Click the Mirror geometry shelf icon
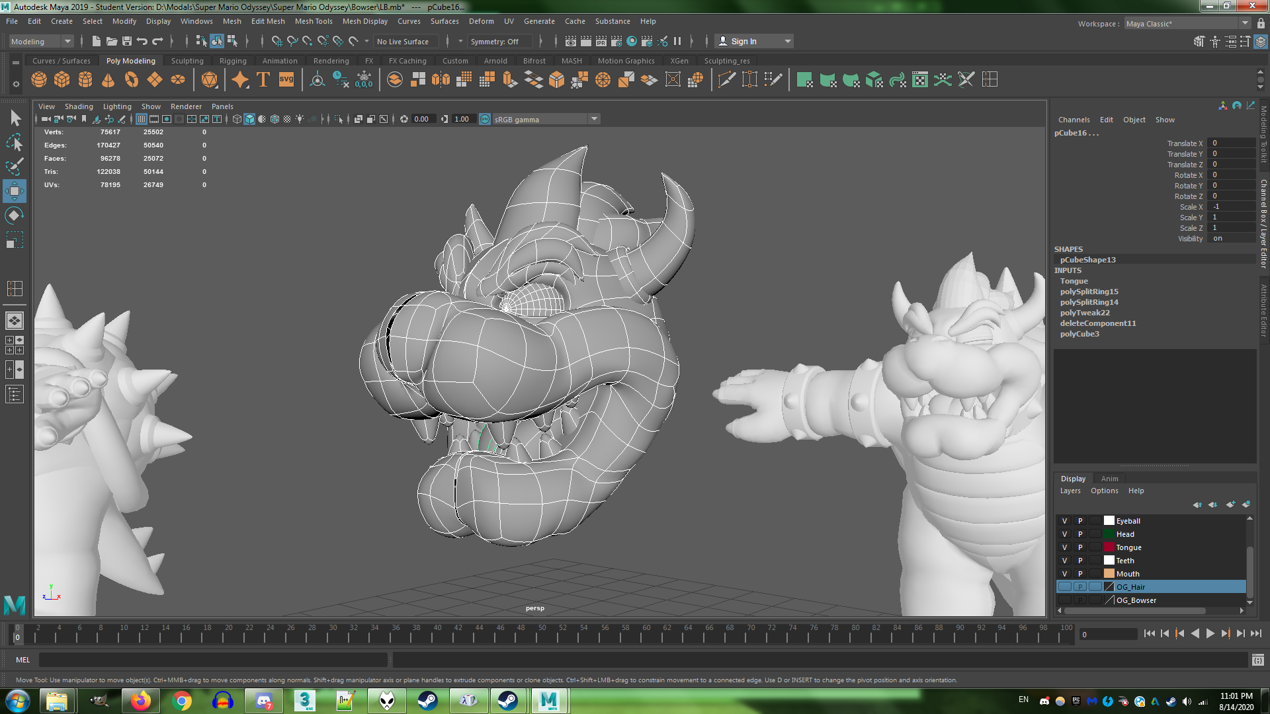This screenshot has width=1270, height=714. coord(441,80)
